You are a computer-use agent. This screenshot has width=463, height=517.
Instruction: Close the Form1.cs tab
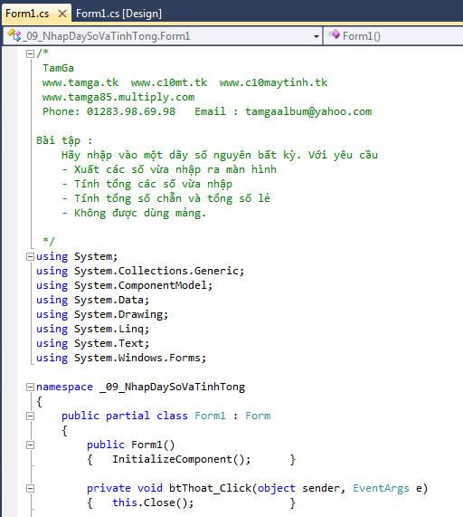[61, 14]
